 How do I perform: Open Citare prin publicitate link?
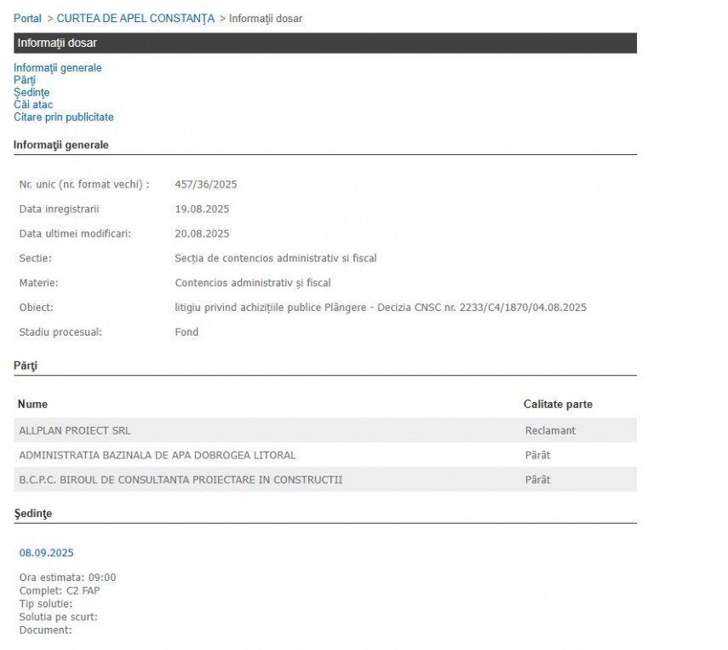(64, 117)
